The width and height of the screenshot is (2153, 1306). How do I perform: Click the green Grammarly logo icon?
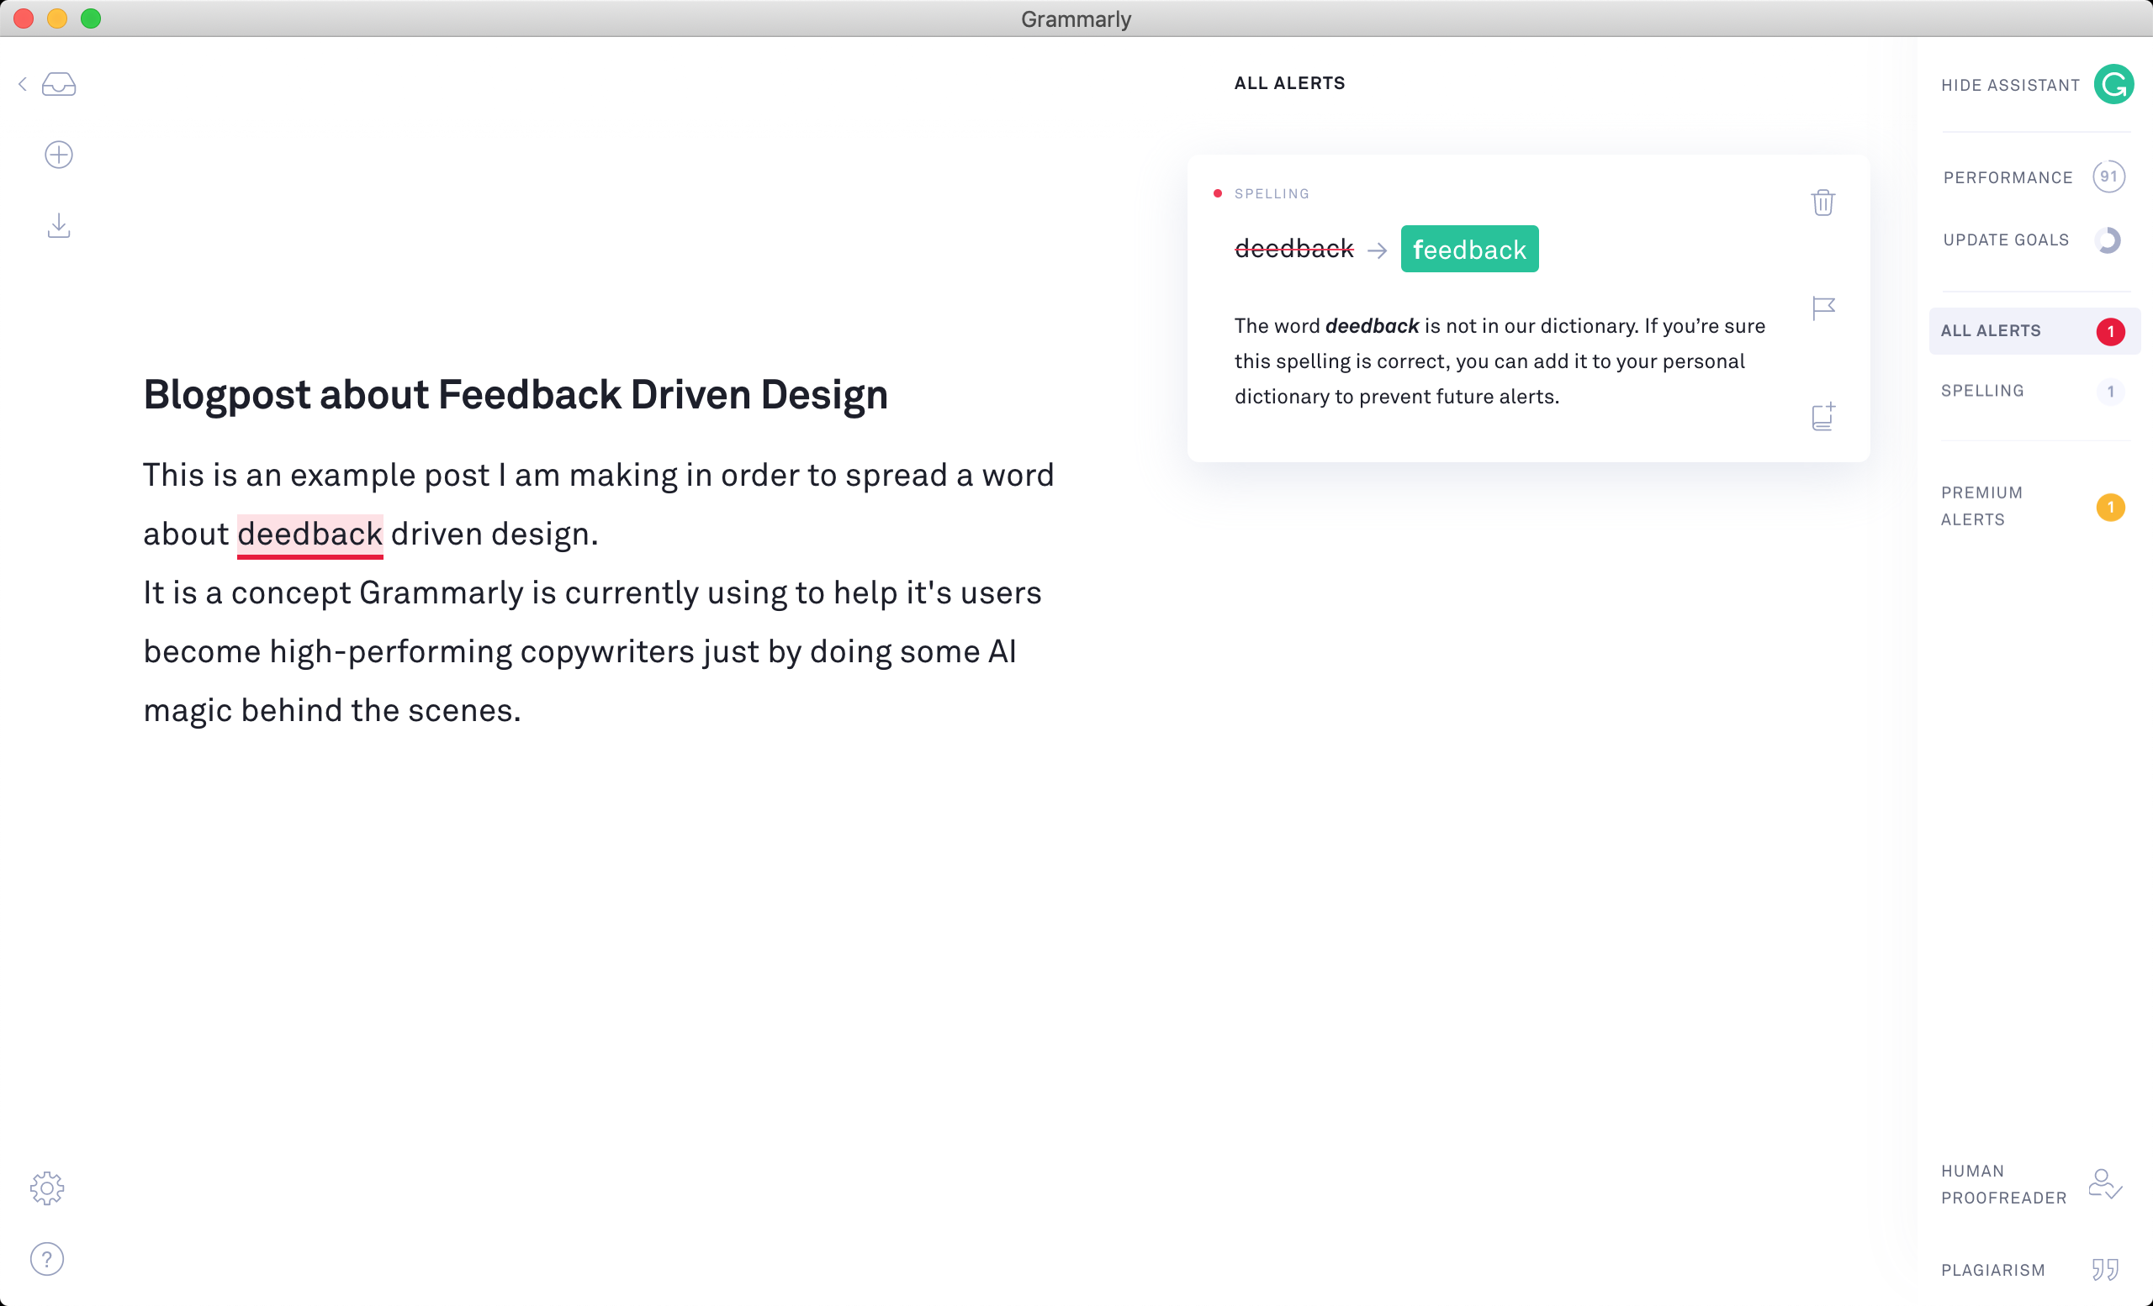coord(2113,85)
